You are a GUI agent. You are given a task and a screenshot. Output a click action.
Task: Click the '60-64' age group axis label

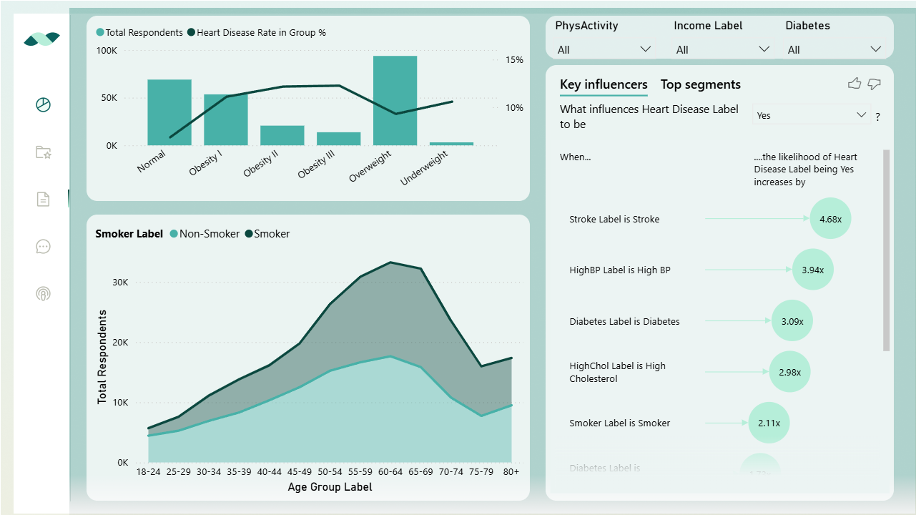pos(390,472)
